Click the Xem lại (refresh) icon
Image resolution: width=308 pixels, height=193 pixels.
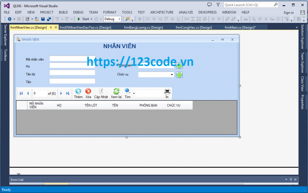(x=116, y=91)
